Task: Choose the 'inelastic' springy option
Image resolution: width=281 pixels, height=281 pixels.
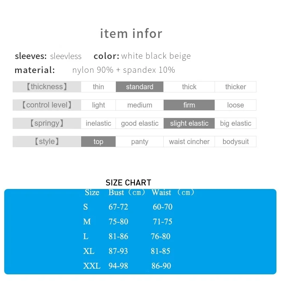Action: (98, 123)
